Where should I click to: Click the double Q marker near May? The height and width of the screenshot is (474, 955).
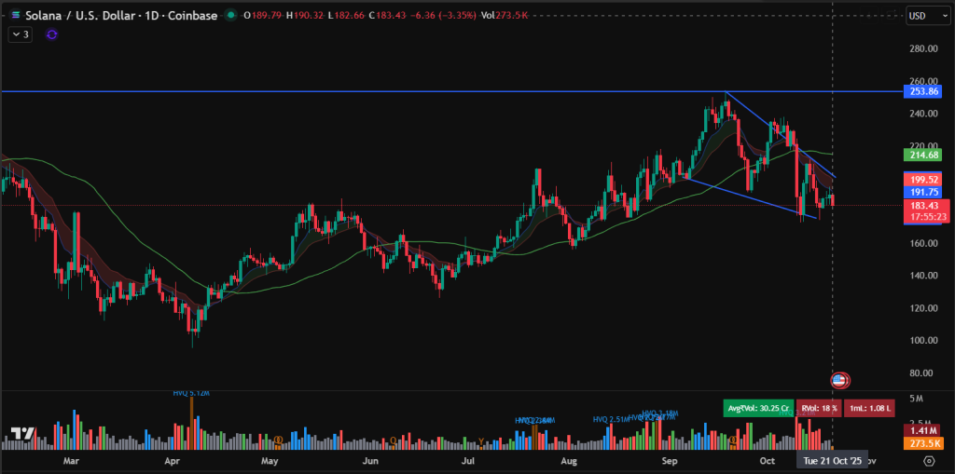(x=278, y=440)
